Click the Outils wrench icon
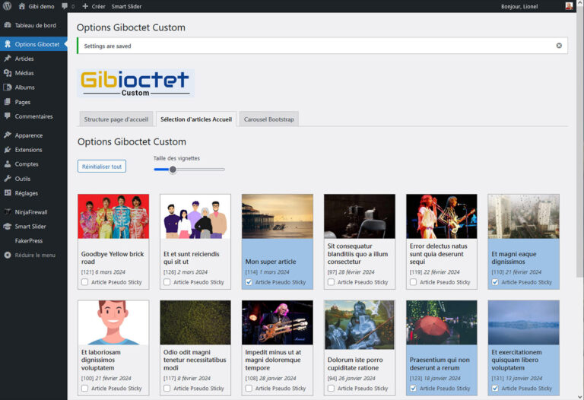 8,179
